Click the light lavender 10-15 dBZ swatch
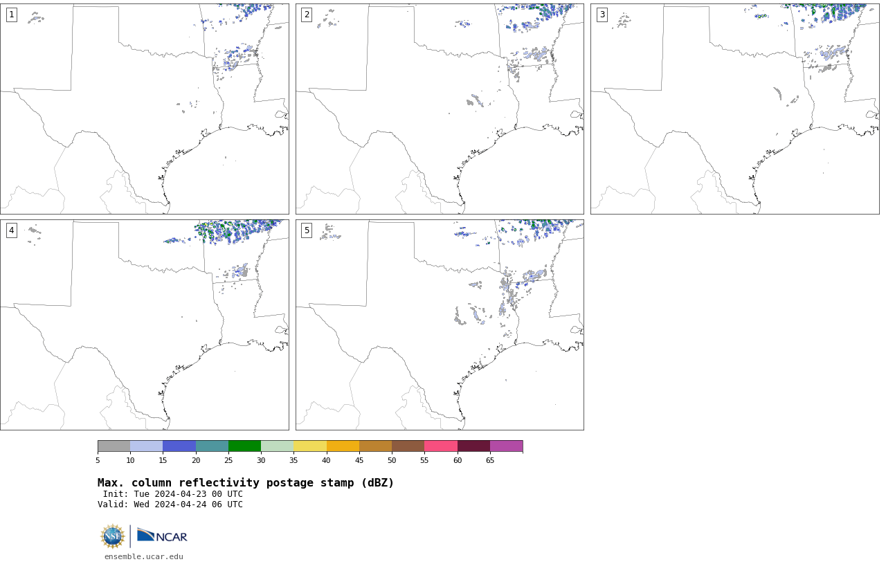This screenshot has width=886, height=564. 147,446
